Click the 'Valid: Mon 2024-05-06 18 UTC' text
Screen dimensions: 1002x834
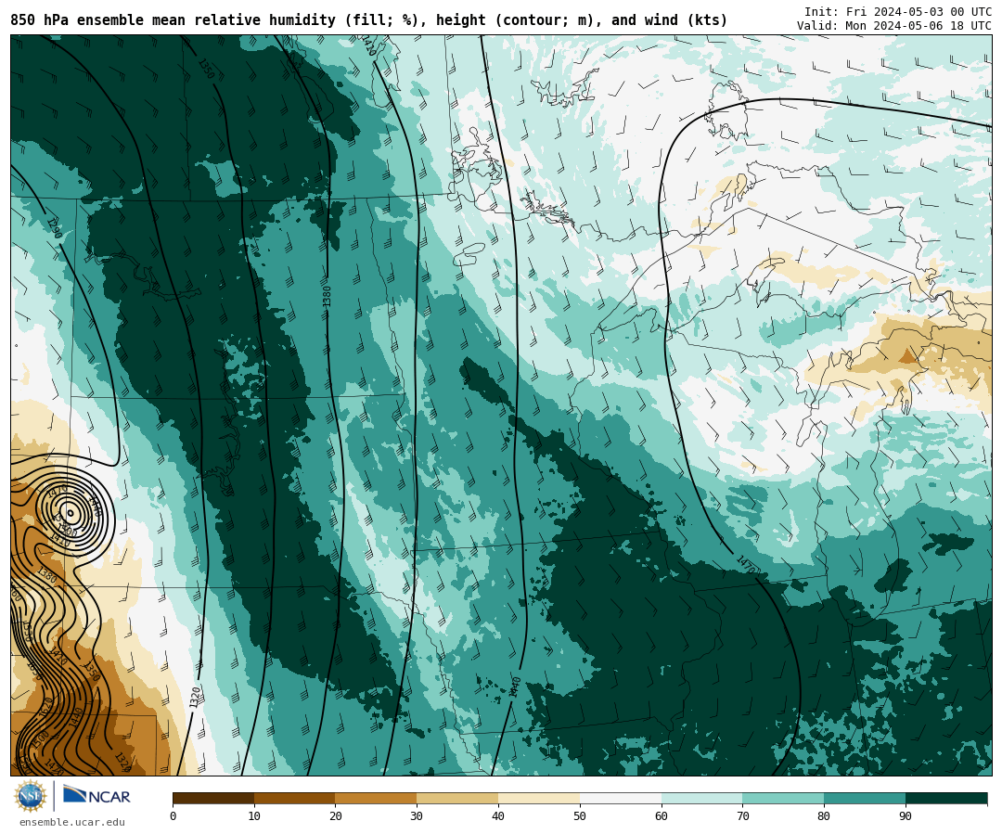tap(894, 26)
